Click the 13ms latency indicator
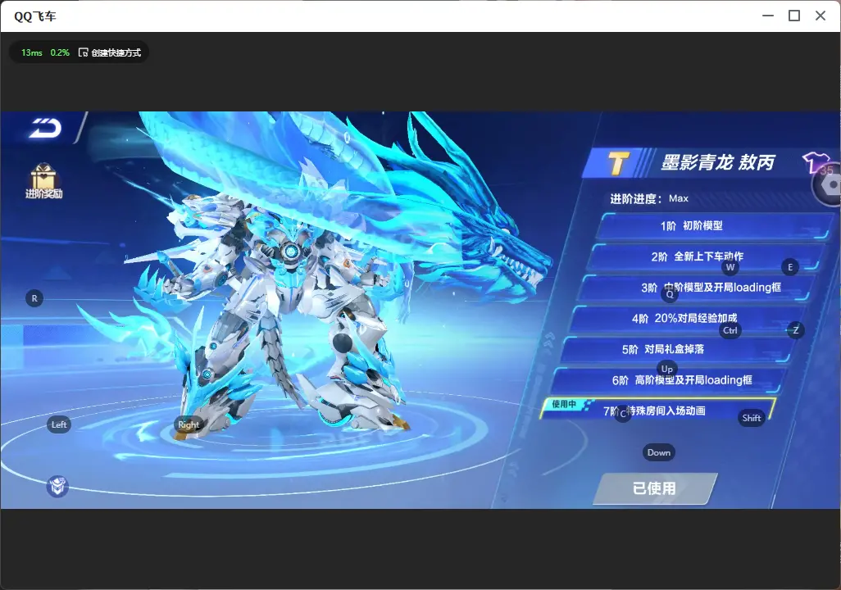This screenshot has height=590, width=841. pos(32,52)
